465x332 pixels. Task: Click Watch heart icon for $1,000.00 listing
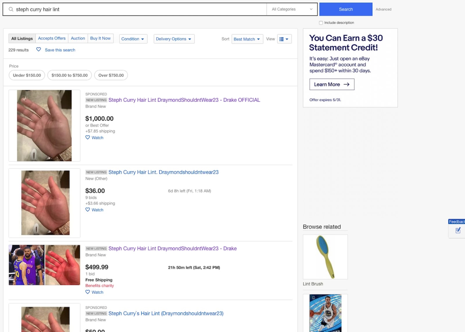[x=87, y=137]
